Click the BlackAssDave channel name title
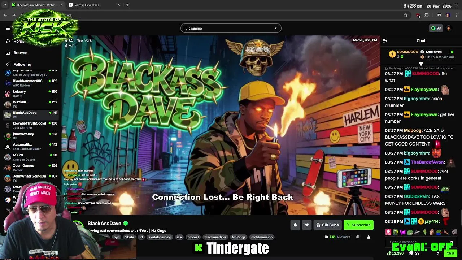This screenshot has width=462, height=260. pyautogui.click(x=104, y=224)
